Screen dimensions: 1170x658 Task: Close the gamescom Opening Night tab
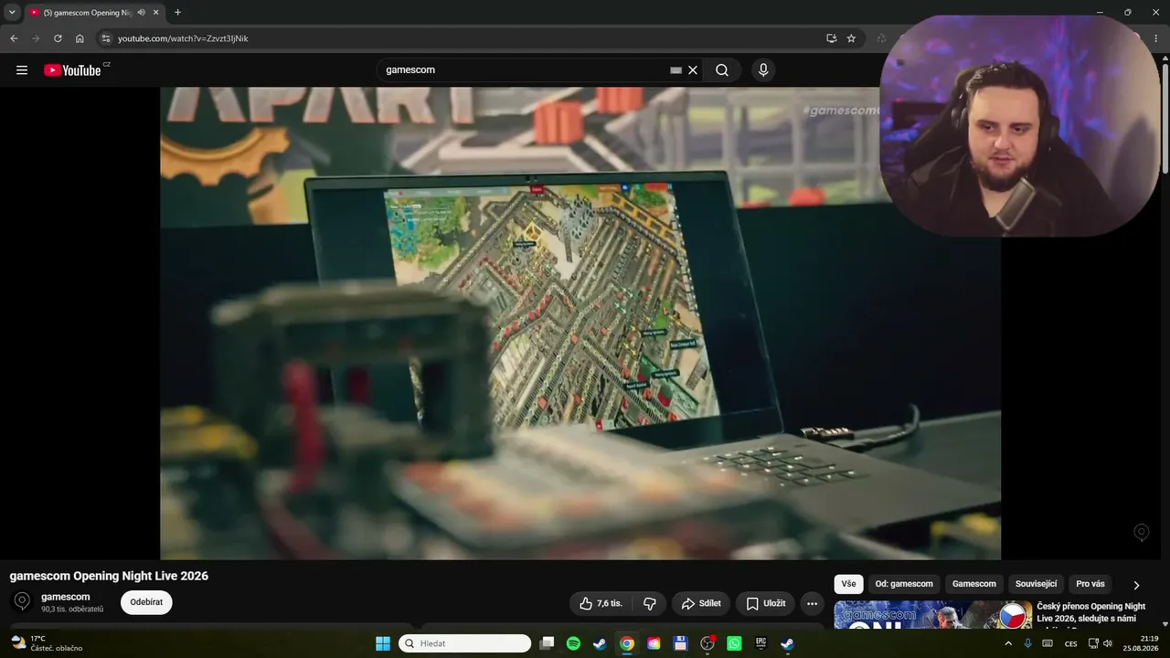(x=156, y=13)
